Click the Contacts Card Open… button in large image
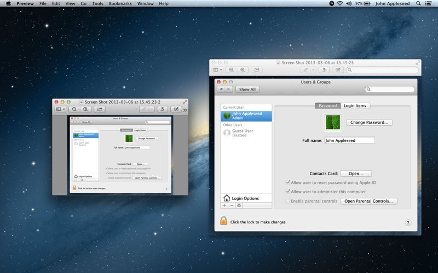Image resolution: width=438 pixels, height=273 pixels. pos(356,174)
